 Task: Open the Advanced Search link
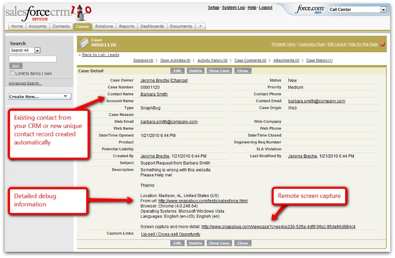pos(25,83)
